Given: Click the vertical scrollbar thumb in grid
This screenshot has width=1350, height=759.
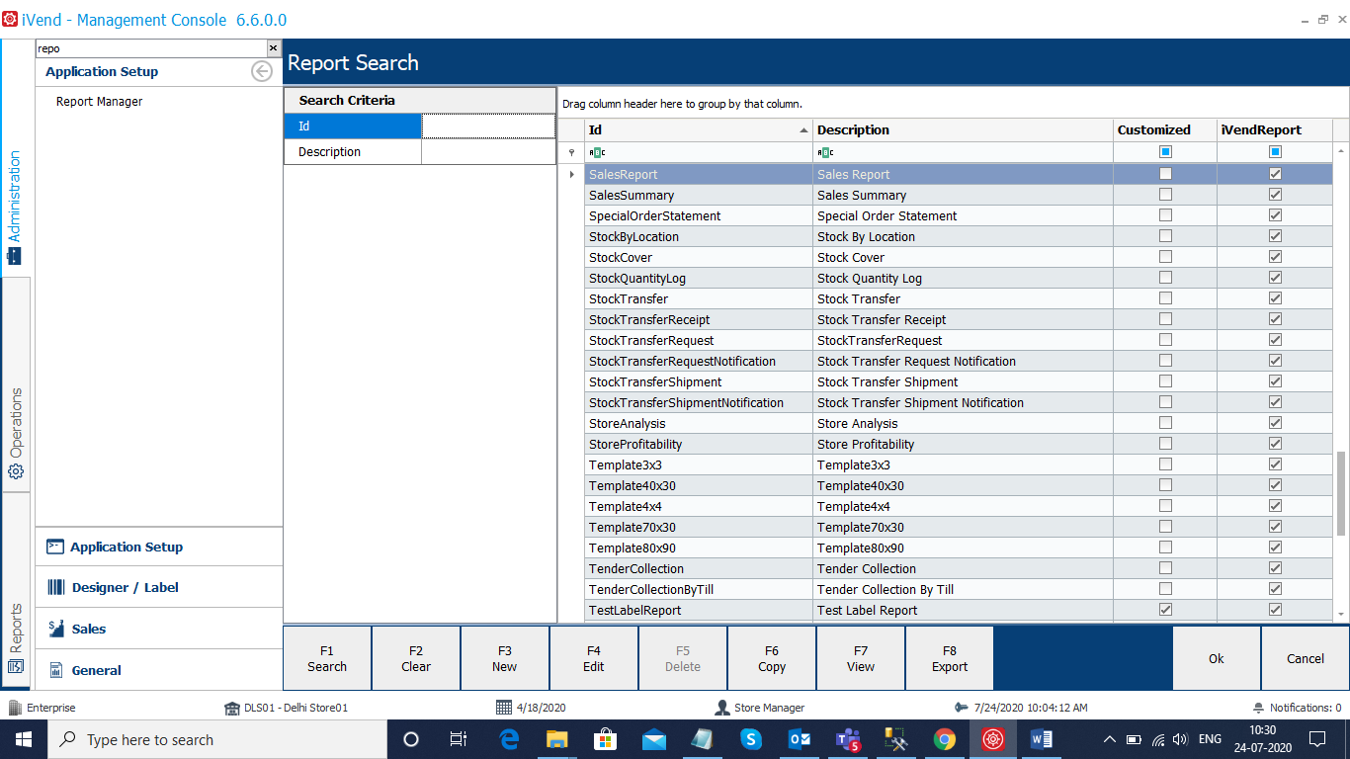Looking at the screenshot, I should (x=1341, y=493).
